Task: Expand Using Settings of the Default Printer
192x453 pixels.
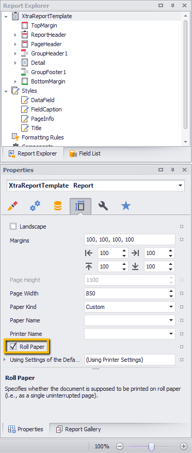Action: (x=4, y=360)
